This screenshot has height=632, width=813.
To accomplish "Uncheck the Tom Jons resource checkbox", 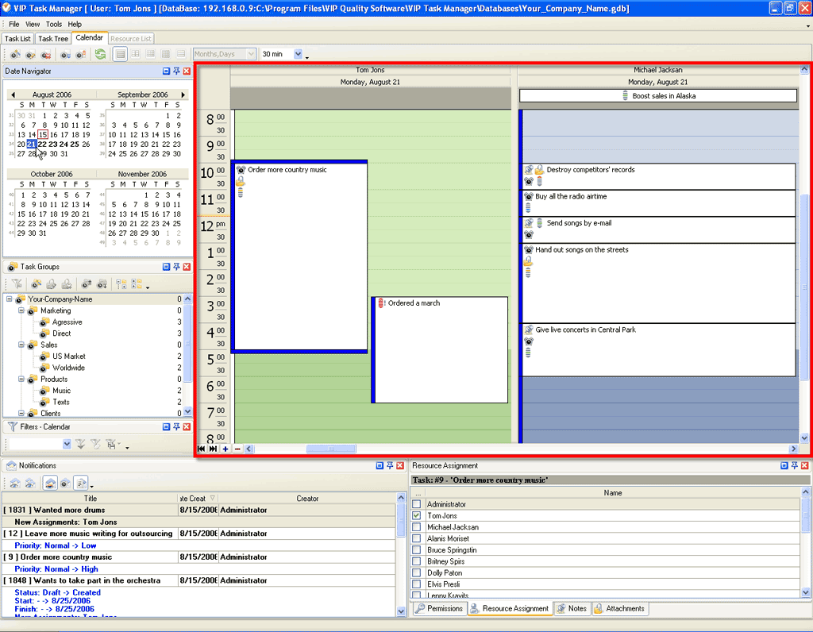I will click(417, 516).
